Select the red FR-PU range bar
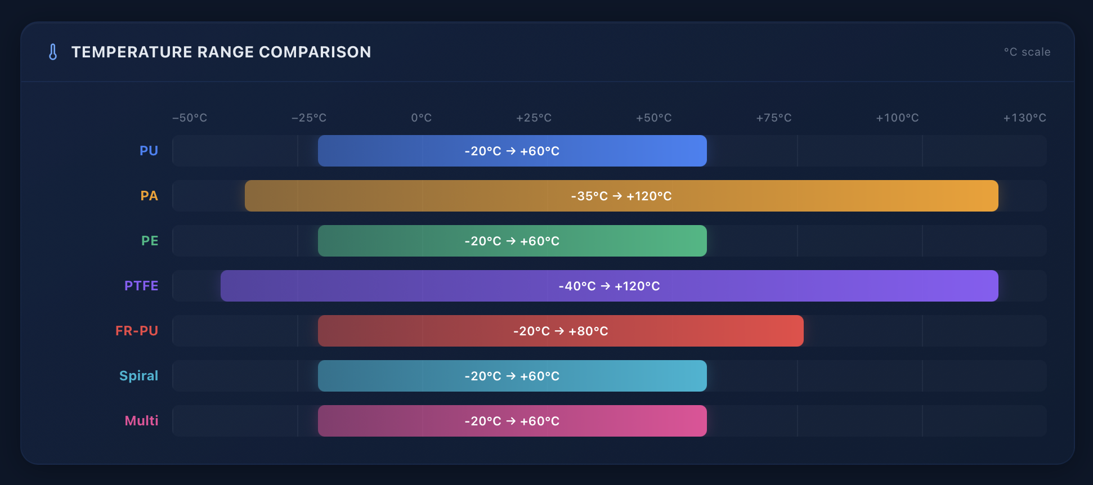The width and height of the screenshot is (1093, 485). click(561, 331)
